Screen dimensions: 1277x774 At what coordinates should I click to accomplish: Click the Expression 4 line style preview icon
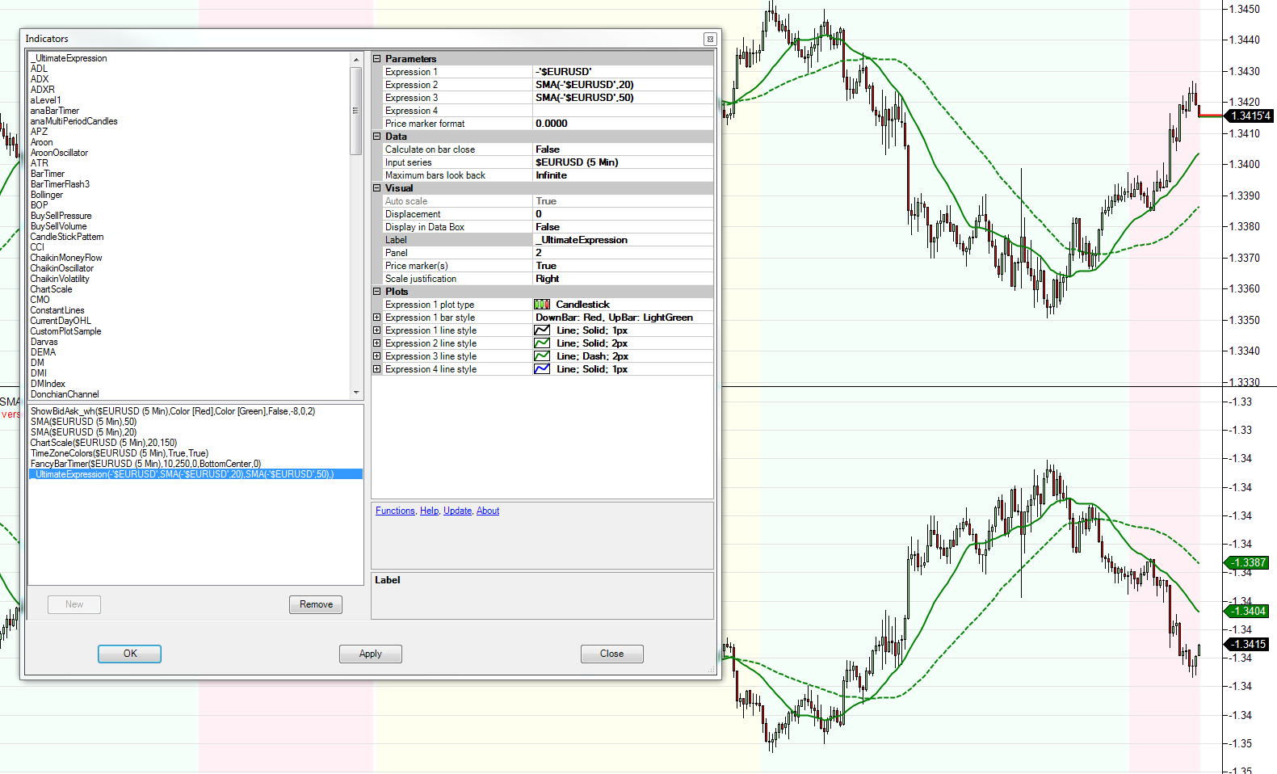point(542,369)
